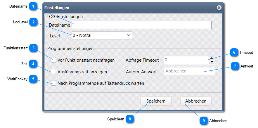Enable 'Vor Funktionsstart nachfragen' checkbox
The image size is (258, 128).
[53, 60]
